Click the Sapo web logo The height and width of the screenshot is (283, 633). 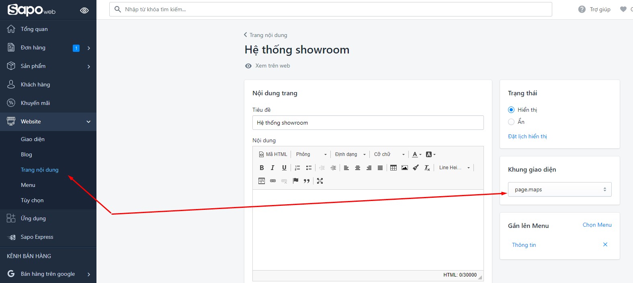click(x=32, y=10)
